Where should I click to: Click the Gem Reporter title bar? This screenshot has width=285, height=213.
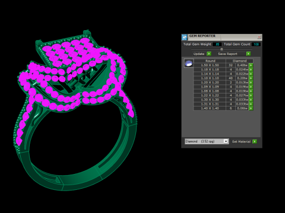click(x=221, y=37)
